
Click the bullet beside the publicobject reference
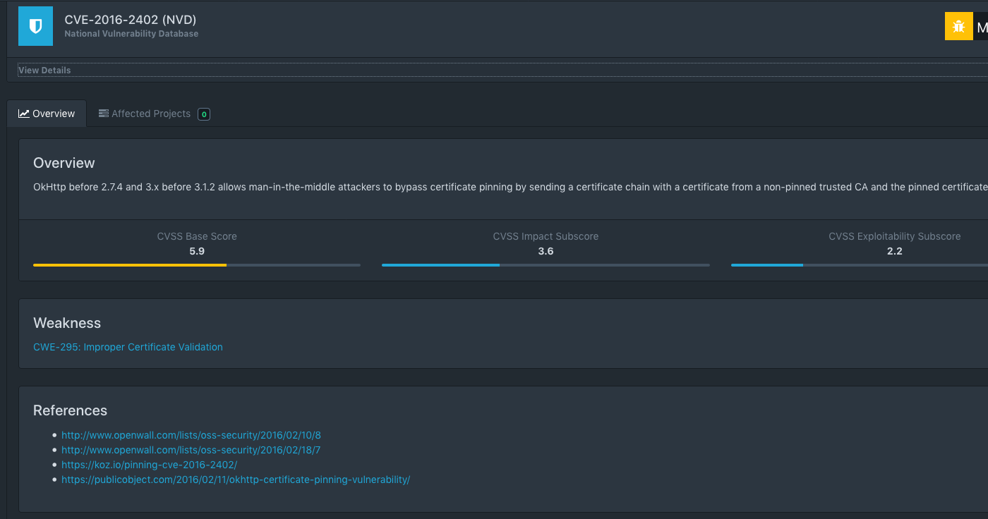pyautogui.click(x=53, y=479)
